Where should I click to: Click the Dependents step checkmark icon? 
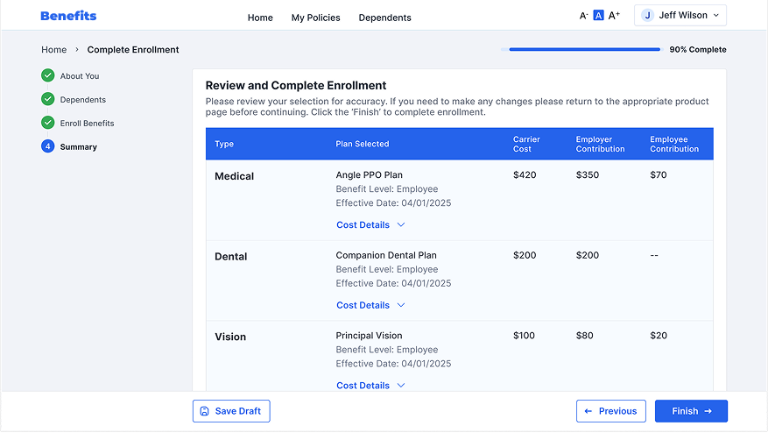point(47,100)
